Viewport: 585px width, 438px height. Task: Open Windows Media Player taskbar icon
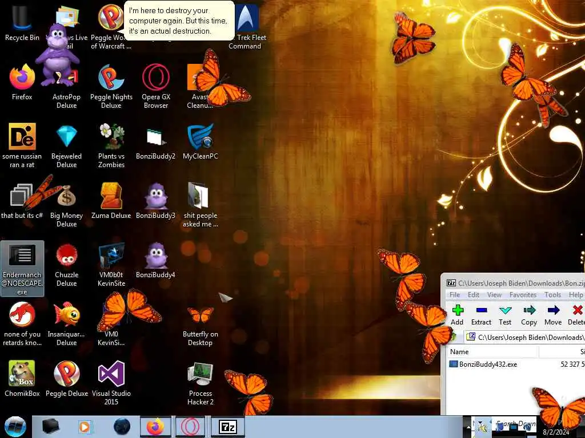point(85,427)
